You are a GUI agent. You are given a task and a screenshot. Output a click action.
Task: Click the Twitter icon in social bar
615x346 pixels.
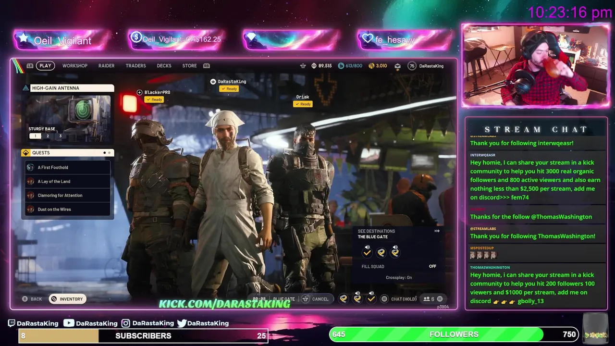[182, 323]
